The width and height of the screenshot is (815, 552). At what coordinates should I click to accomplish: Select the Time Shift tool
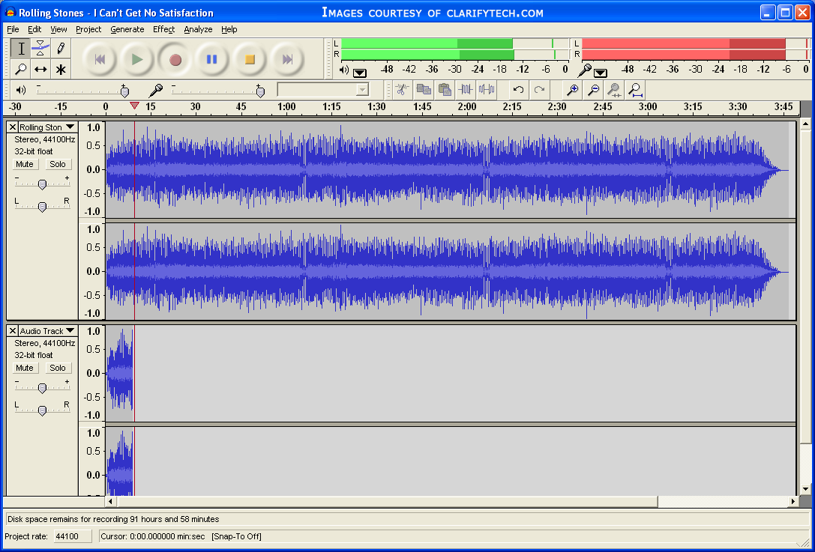click(x=40, y=69)
